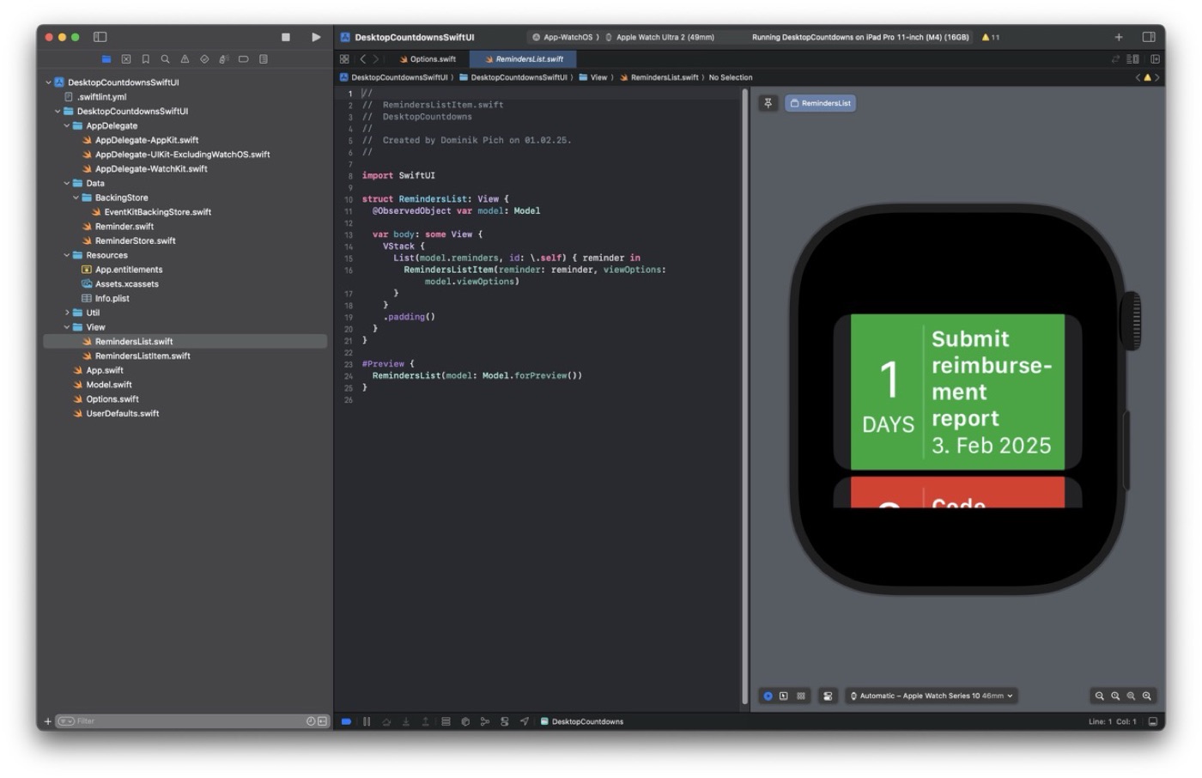Viewport: 1202px width, 778px height.
Task: Click the related items grid icon in the editor
Action: coord(344,59)
